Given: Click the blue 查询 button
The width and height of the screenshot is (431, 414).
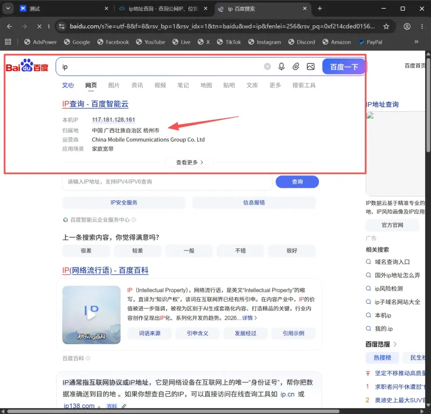Looking at the screenshot, I should [297, 182].
